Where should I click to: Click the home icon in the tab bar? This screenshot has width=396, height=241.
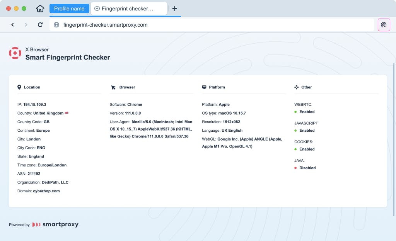click(x=40, y=8)
